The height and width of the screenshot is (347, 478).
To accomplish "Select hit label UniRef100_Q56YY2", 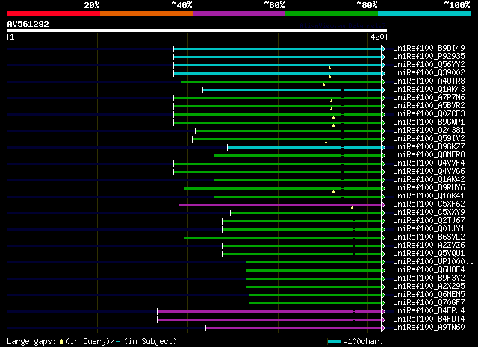I will click(x=429, y=65).
